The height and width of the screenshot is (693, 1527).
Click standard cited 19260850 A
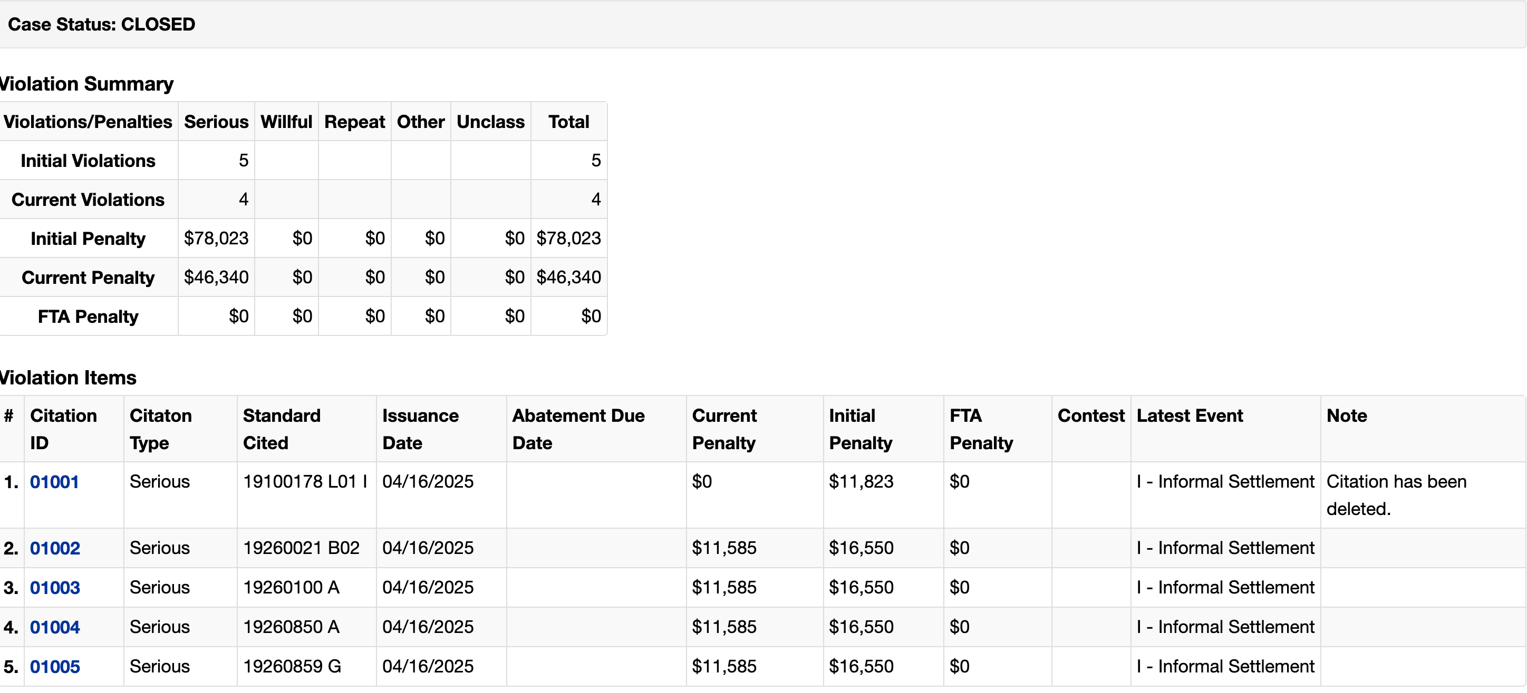(x=291, y=627)
